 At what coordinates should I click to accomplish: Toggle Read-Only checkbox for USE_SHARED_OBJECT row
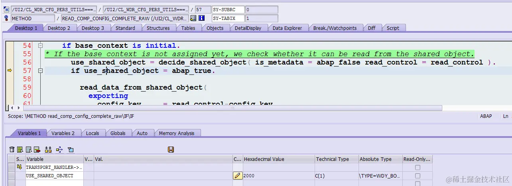(x=417, y=176)
